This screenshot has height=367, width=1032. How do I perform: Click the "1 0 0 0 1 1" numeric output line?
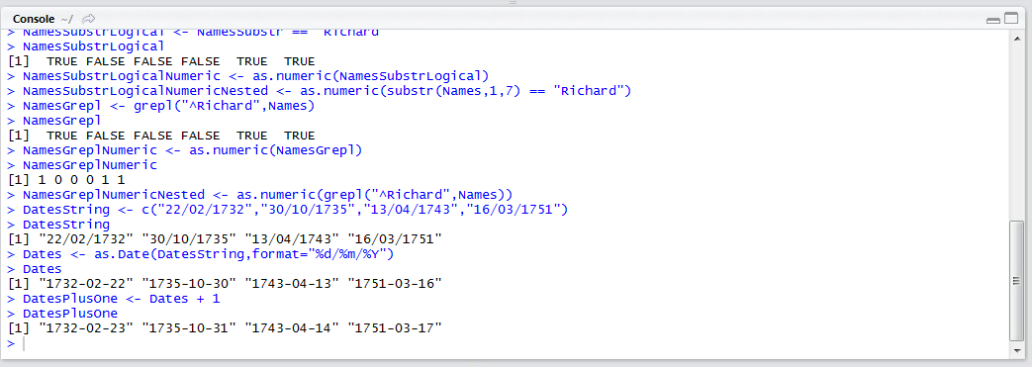pos(66,180)
